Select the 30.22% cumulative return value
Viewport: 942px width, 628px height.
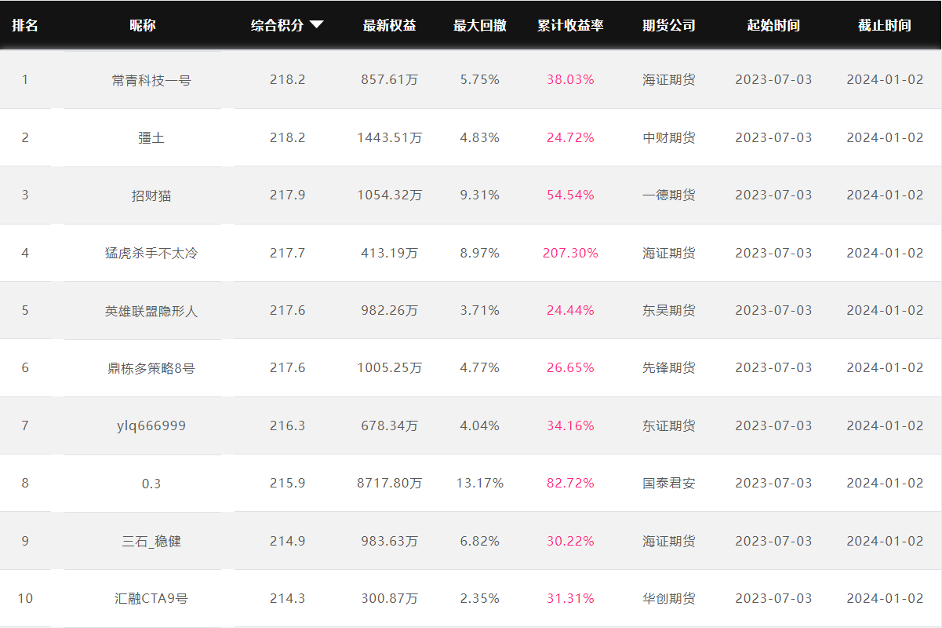(x=570, y=541)
